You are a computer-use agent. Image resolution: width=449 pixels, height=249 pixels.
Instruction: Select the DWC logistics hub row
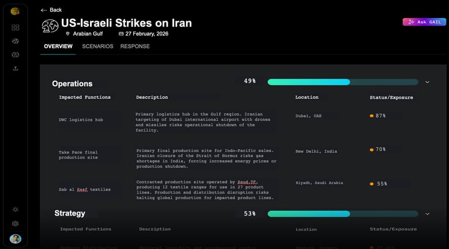[81, 120]
